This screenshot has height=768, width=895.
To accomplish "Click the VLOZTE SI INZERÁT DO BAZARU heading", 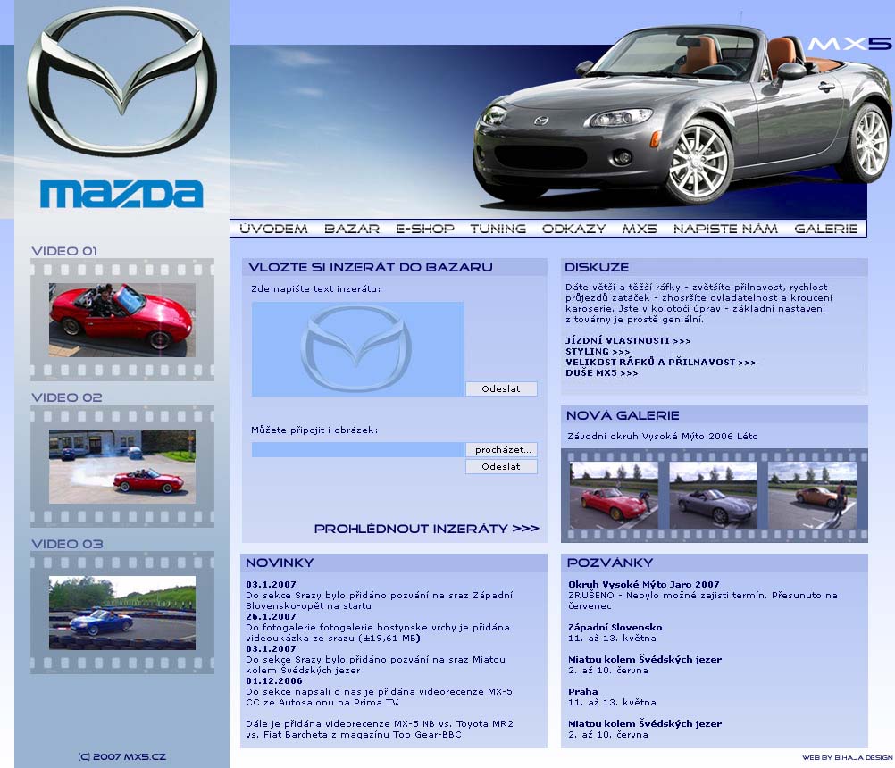I will pyautogui.click(x=371, y=267).
